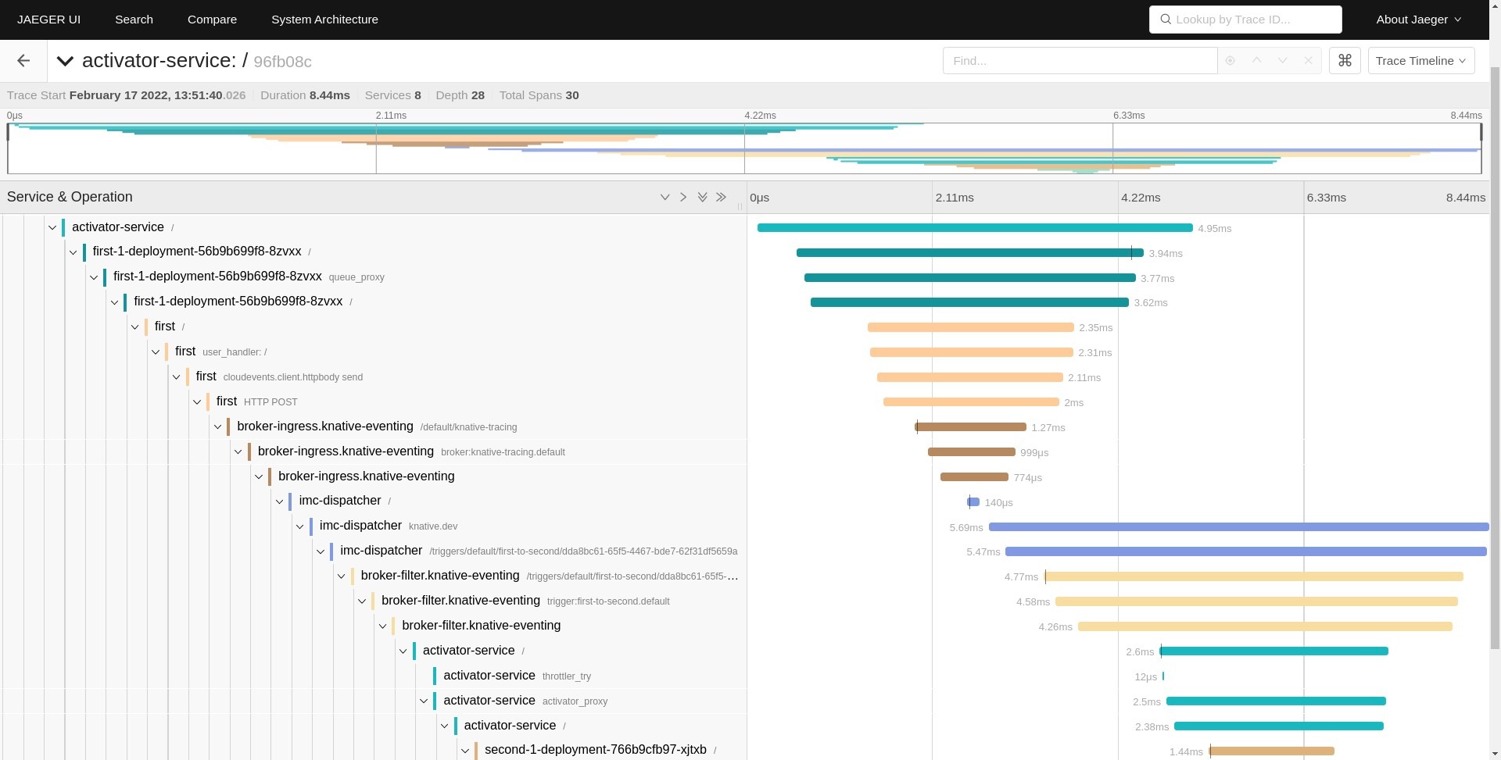Viewport: 1501px width, 760px height.
Task: Collapse the imc-dispatcher knative.dev span
Action: point(300,526)
